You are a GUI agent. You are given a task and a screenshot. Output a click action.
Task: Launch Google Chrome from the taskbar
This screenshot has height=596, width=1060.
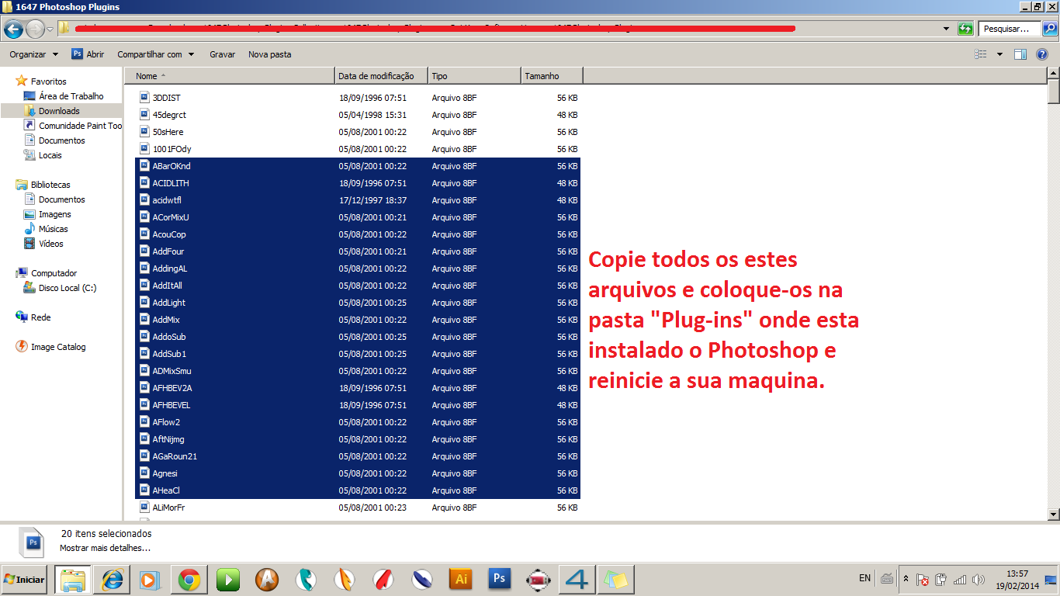coord(189,580)
